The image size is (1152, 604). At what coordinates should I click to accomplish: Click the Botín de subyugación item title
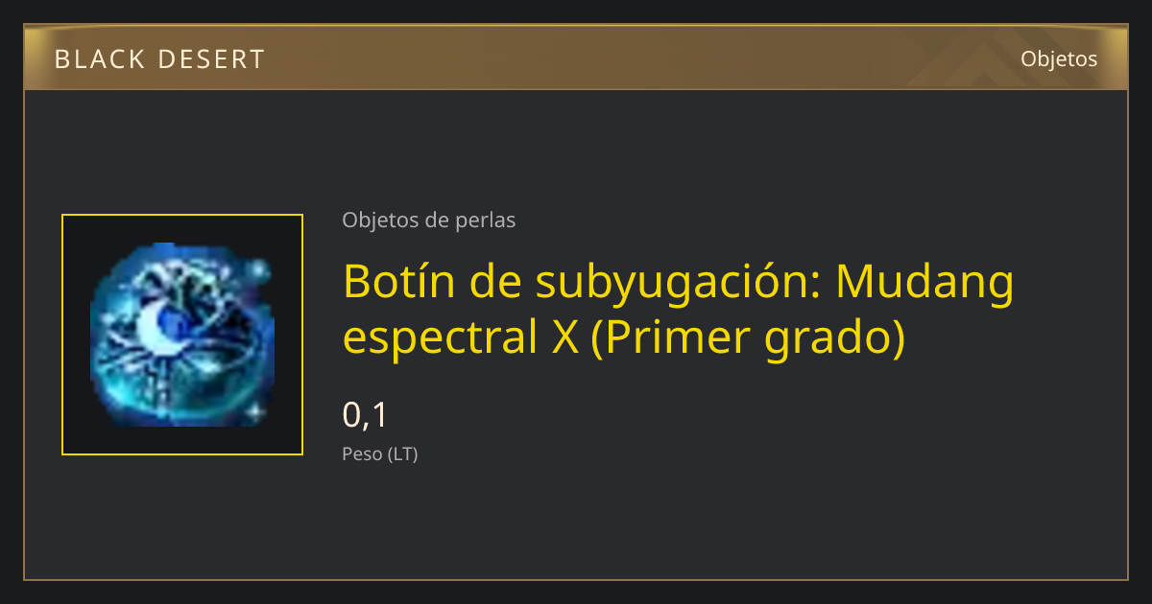(679, 309)
